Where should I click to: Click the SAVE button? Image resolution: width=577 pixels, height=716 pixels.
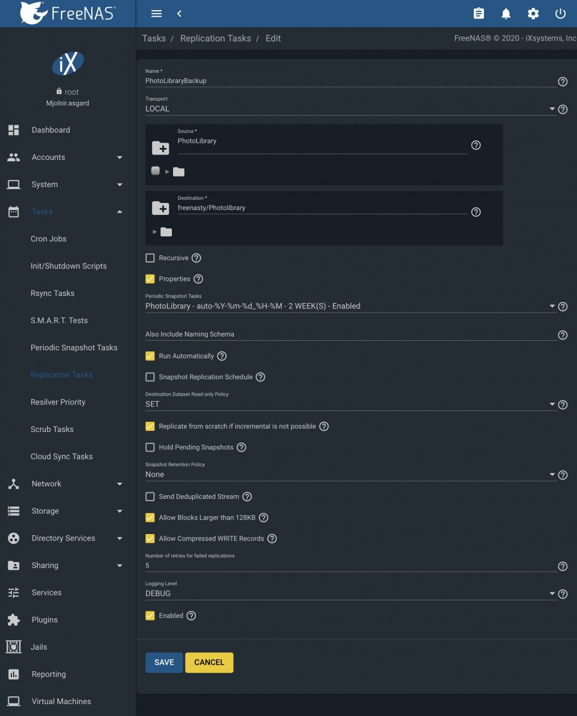pos(164,662)
